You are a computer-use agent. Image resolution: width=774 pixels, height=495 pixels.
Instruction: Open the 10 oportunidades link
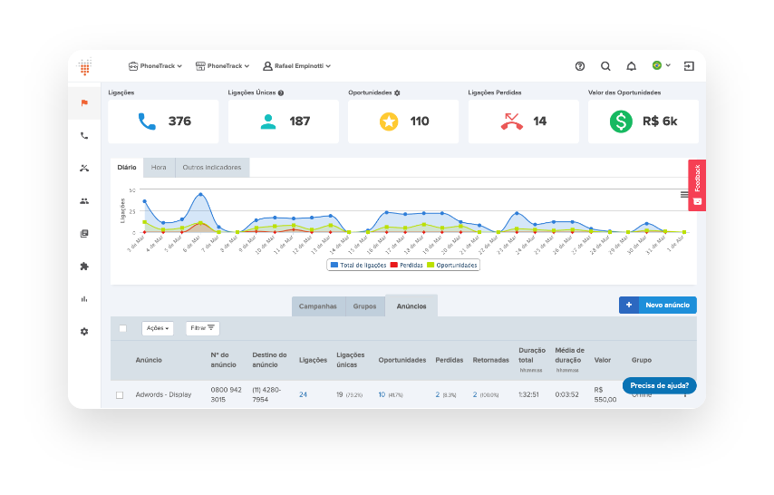pos(382,394)
